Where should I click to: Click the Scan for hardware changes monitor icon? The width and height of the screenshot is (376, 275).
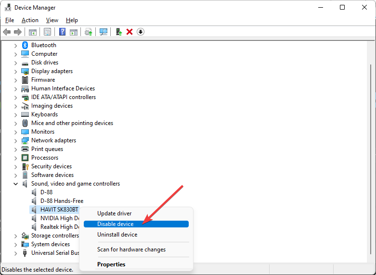tap(104, 32)
